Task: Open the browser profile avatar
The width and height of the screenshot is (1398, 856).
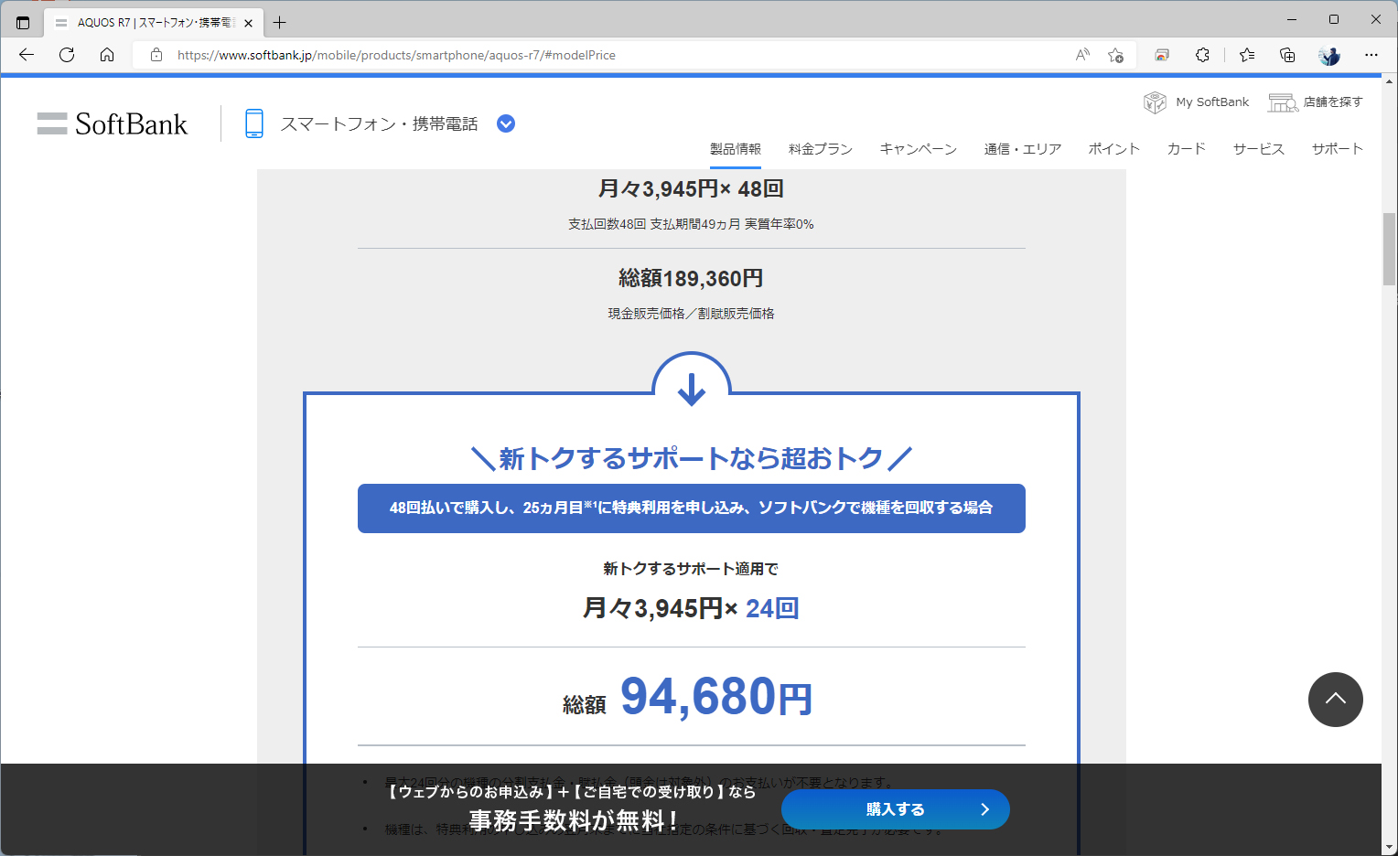Action: click(1329, 55)
